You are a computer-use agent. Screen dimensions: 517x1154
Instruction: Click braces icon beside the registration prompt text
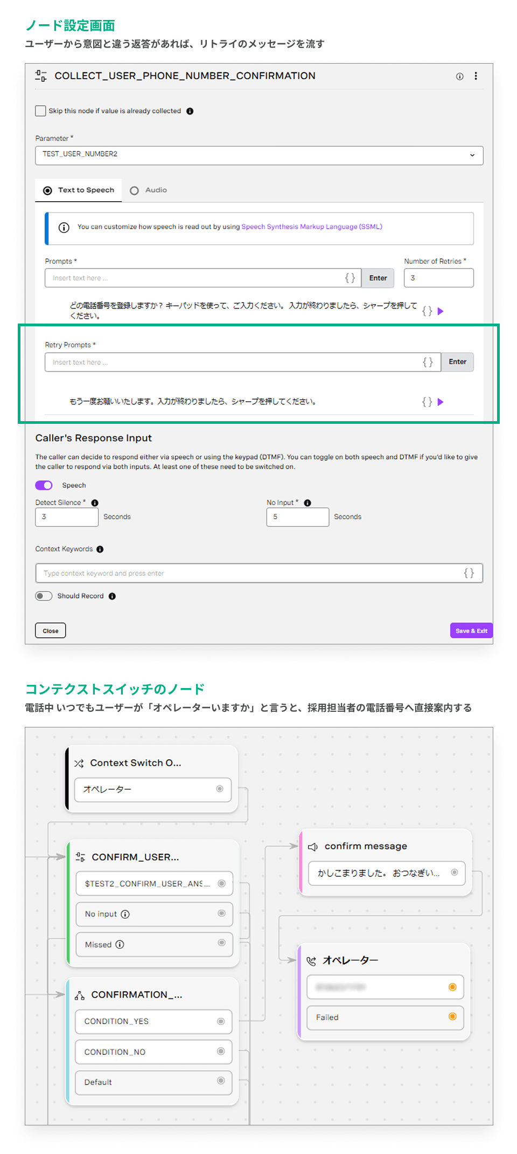[427, 311]
